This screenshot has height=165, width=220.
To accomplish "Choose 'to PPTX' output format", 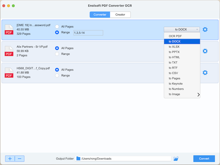I will pyautogui.click(x=182, y=52).
